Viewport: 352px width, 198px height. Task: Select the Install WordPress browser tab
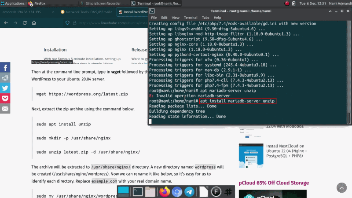(132, 12)
